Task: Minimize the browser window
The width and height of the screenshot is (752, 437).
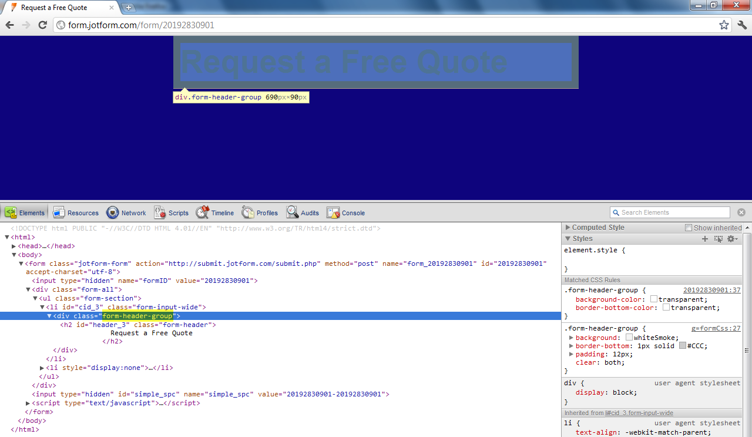Action: click(698, 5)
